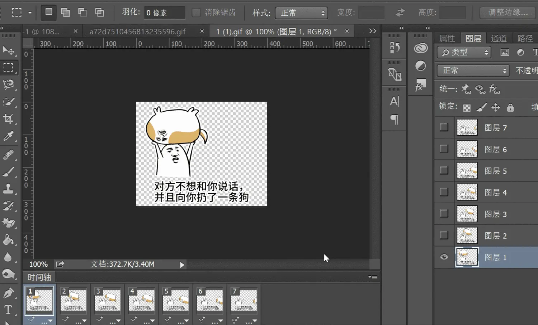
Task: Select the Move tool
Action: pyautogui.click(x=8, y=50)
